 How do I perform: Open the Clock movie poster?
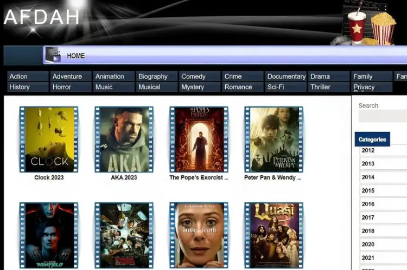coord(49,140)
